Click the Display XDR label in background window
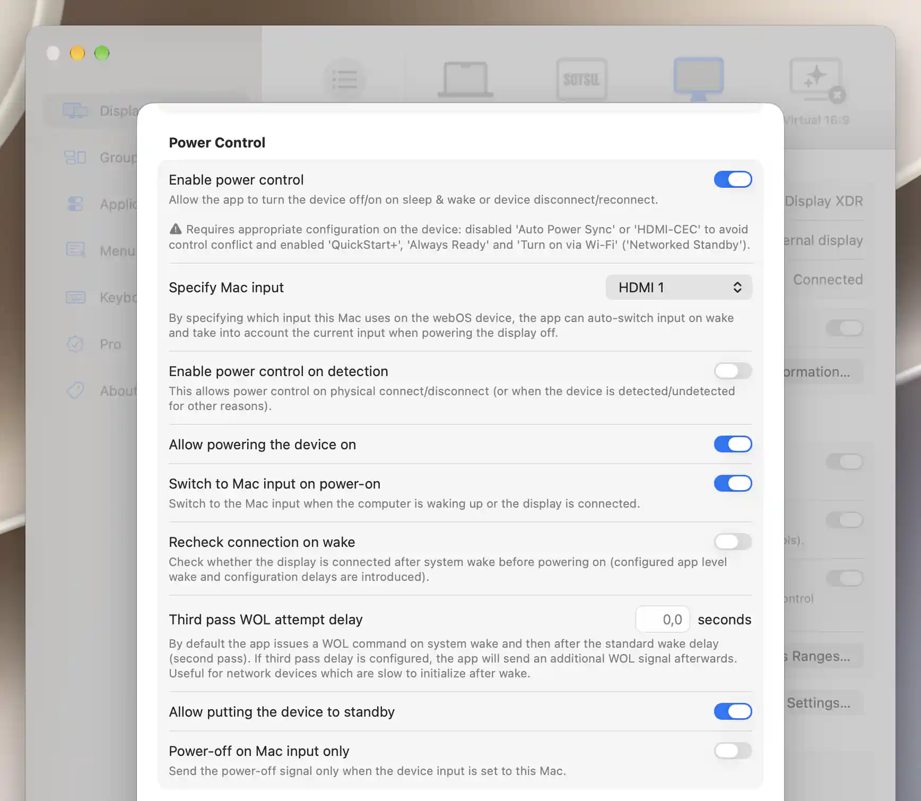Image resolution: width=921 pixels, height=801 pixels. pyautogui.click(x=823, y=201)
